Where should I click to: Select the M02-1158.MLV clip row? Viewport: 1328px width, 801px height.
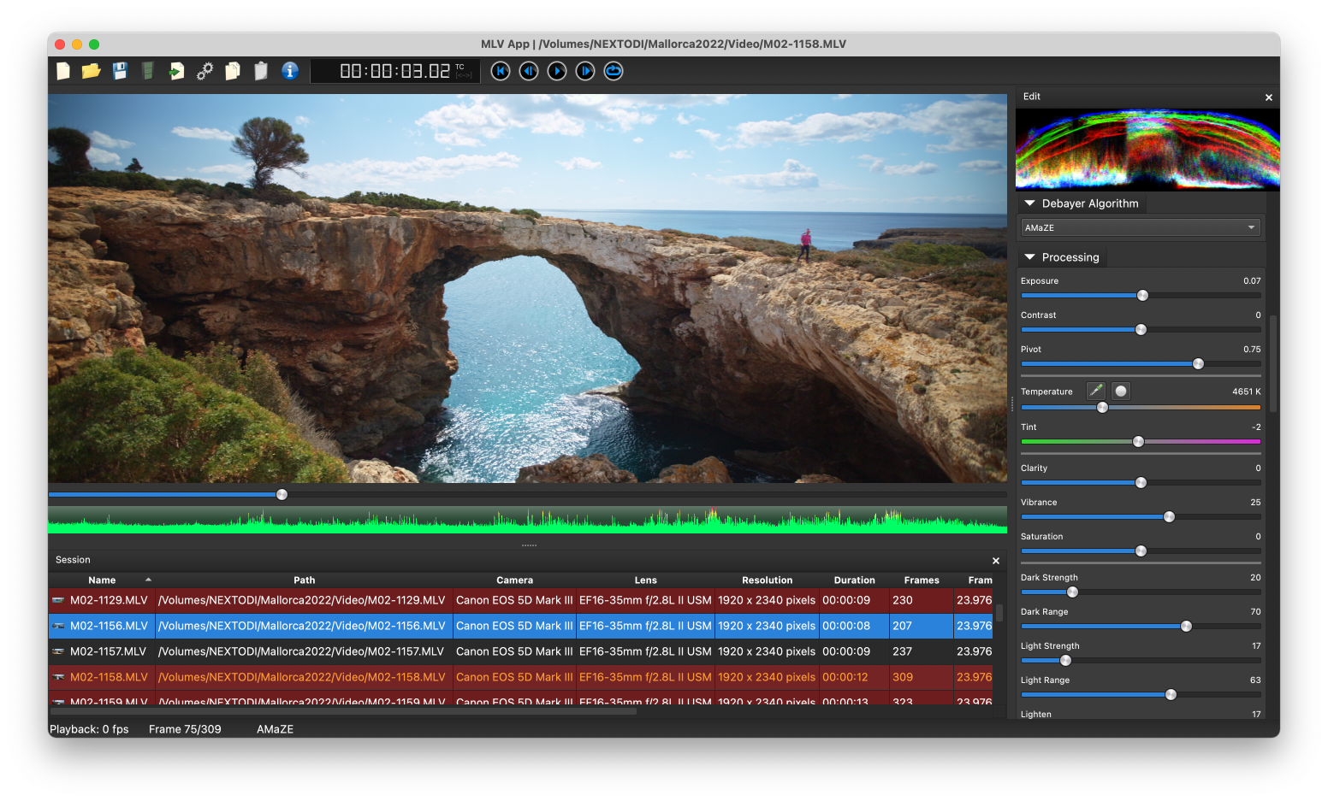[521, 677]
